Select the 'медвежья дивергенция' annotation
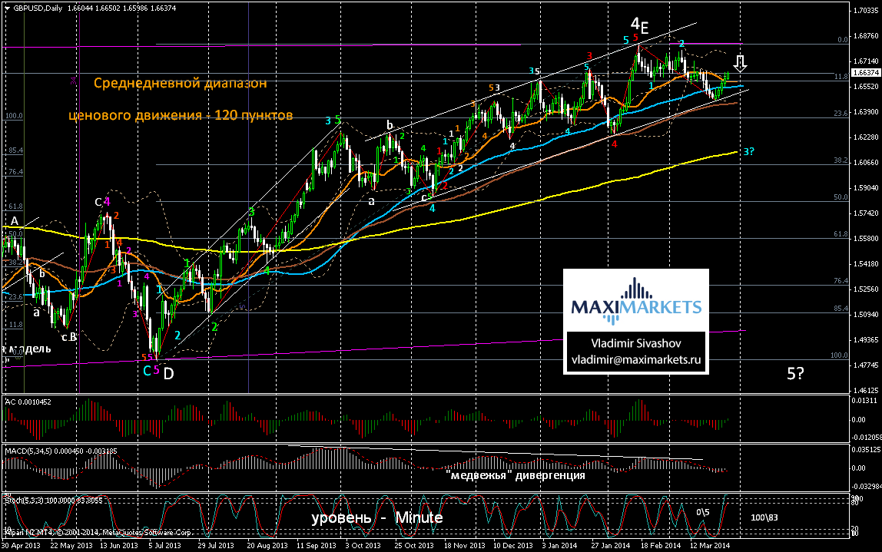This screenshot has height=552, width=882. pos(516,475)
